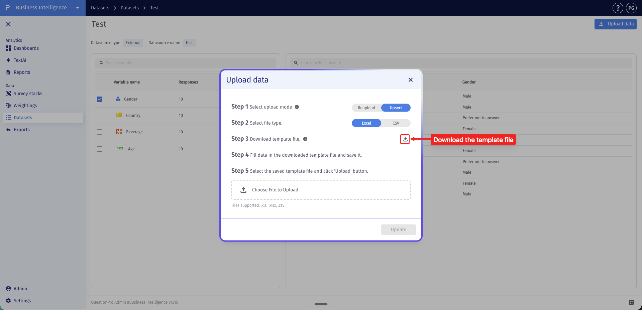Open the Business Intelligence v1315 link

click(152, 302)
